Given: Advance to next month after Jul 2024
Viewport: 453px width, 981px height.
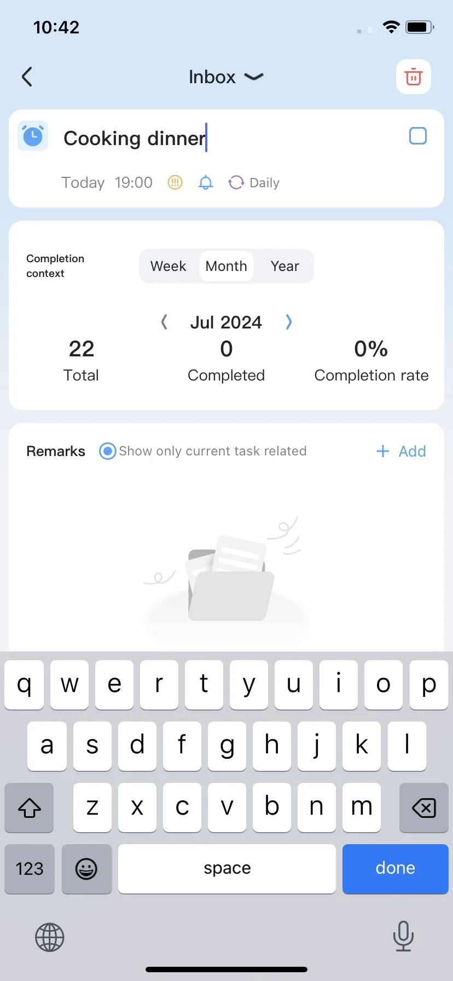Looking at the screenshot, I should [x=289, y=322].
